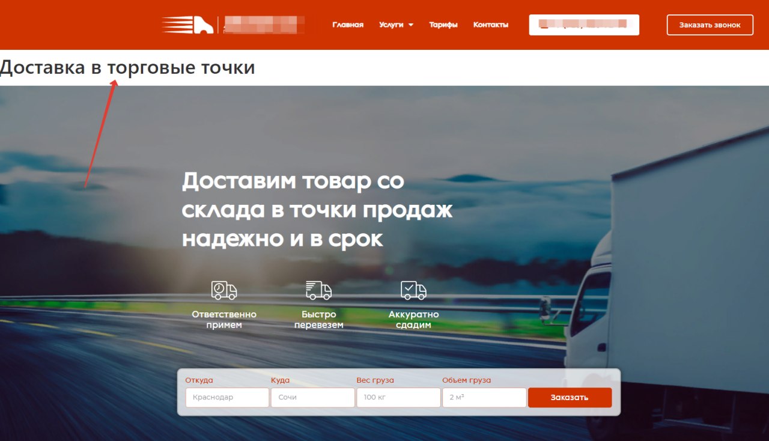Click the text Ответственно примем
Viewport: 769px width, 441px height.
tap(224, 320)
